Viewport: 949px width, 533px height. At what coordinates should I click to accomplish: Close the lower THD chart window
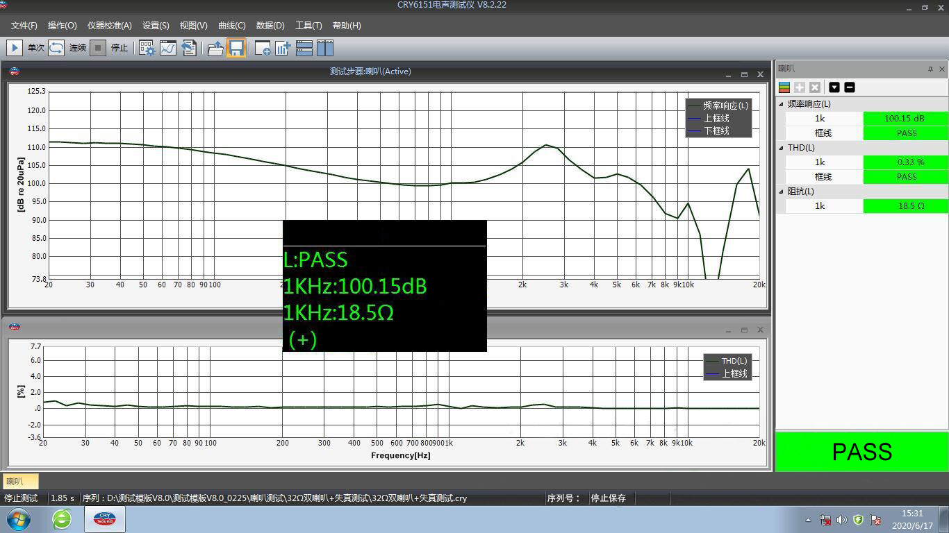click(x=760, y=330)
